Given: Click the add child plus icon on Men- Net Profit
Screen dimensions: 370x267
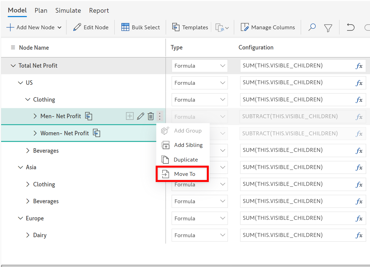Looking at the screenshot, I should click(130, 116).
